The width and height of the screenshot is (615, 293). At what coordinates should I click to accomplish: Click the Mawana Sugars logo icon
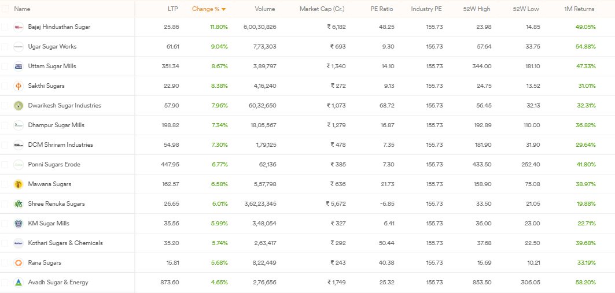(x=19, y=184)
